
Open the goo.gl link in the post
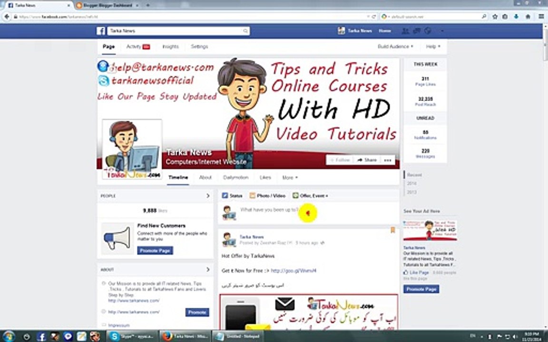click(x=294, y=271)
